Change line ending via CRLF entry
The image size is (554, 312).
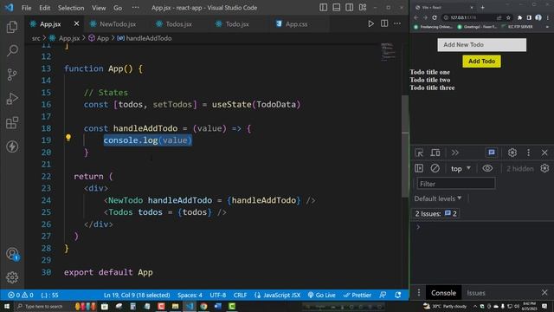pos(241,295)
